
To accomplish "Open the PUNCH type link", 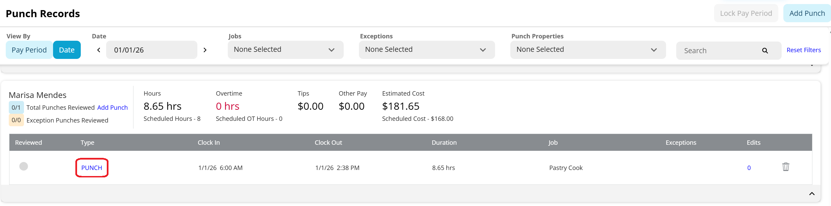I will [x=92, y=168].
